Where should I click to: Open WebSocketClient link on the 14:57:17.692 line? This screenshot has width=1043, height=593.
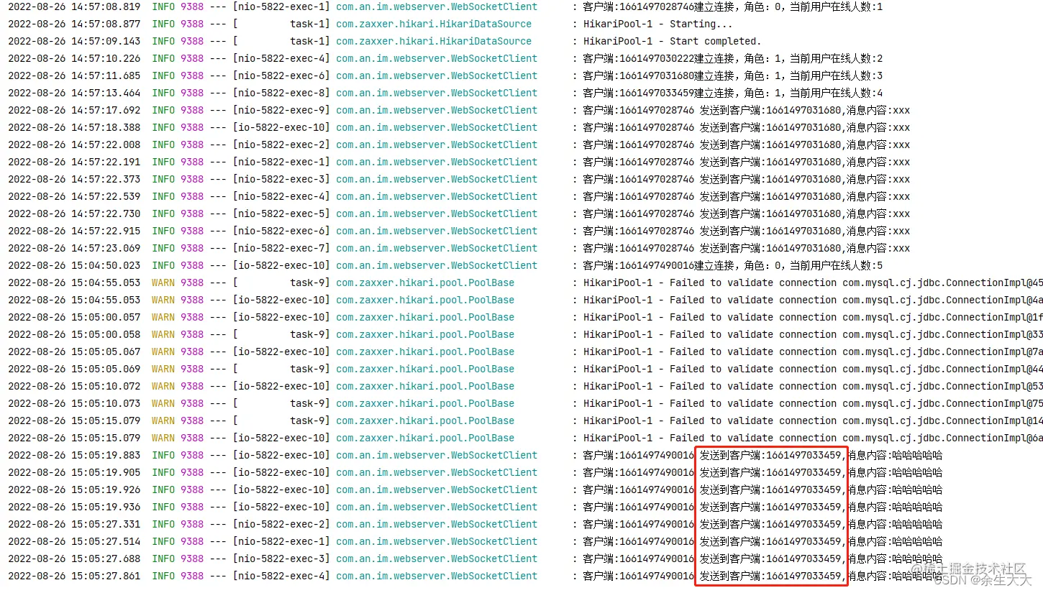pos(437,110)
